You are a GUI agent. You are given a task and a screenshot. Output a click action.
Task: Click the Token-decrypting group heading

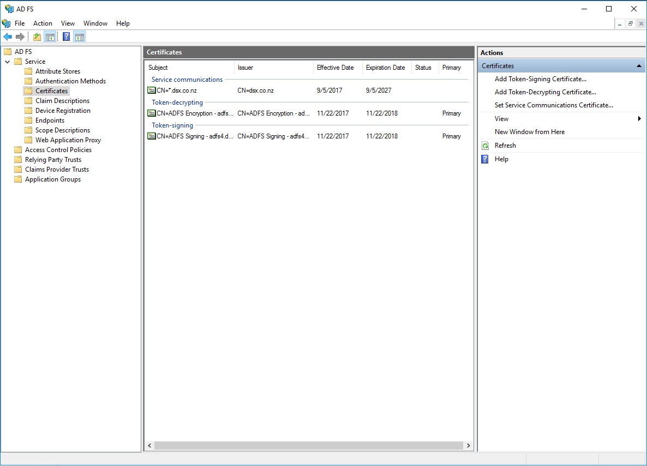point(177,102)
